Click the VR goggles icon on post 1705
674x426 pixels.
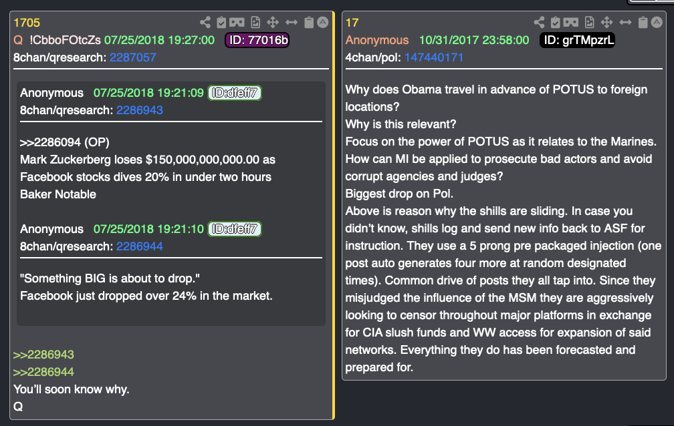coord(238,23)
